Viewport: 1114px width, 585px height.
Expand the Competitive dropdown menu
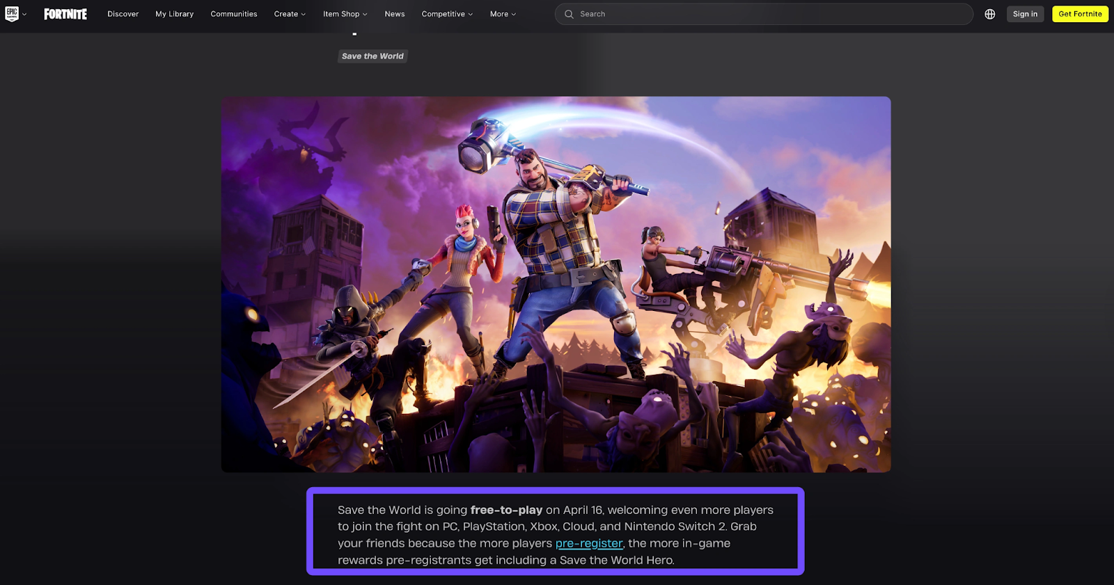tap(447, 14)
